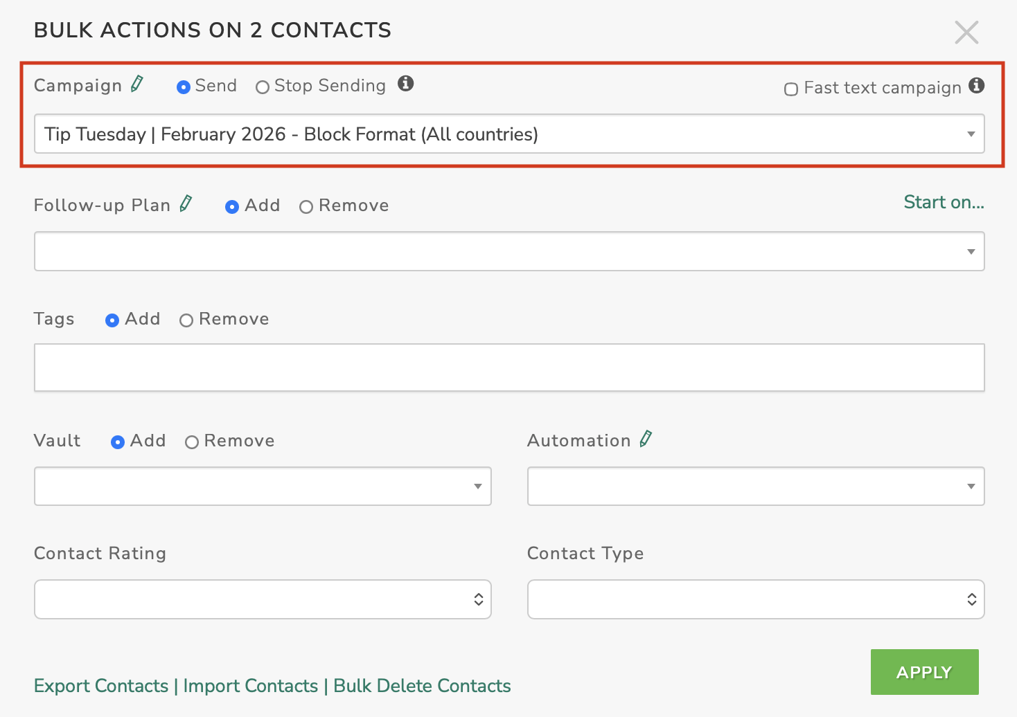This screenshot has width=1017, height=717.
Task: Open the Export Contacts link
Action: [x=101, y=686]
